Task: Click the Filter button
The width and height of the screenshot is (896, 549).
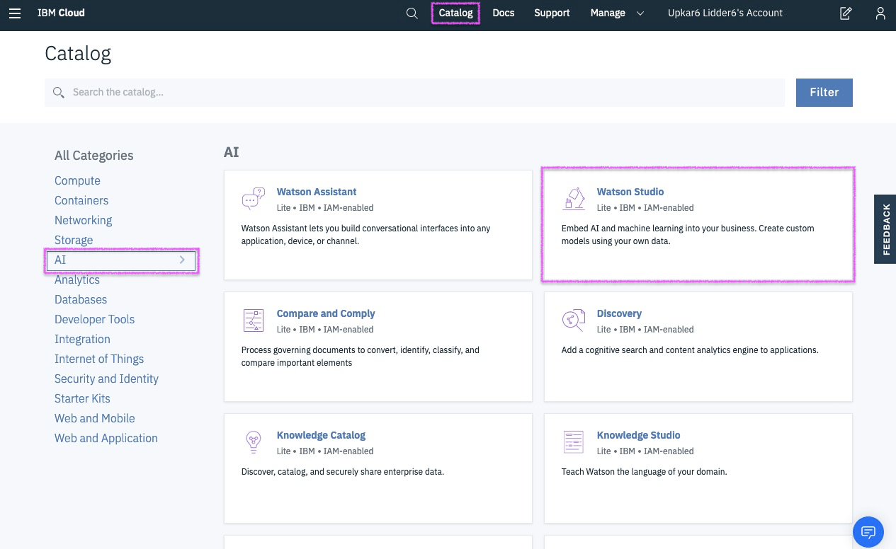Action: coord(824,93)
